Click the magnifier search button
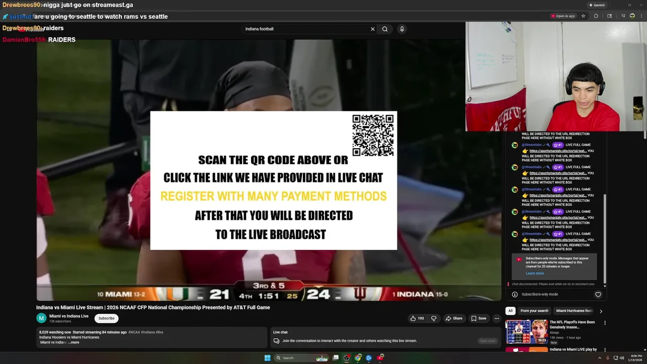This screenshot has height=364, width=647. [385, 29]
